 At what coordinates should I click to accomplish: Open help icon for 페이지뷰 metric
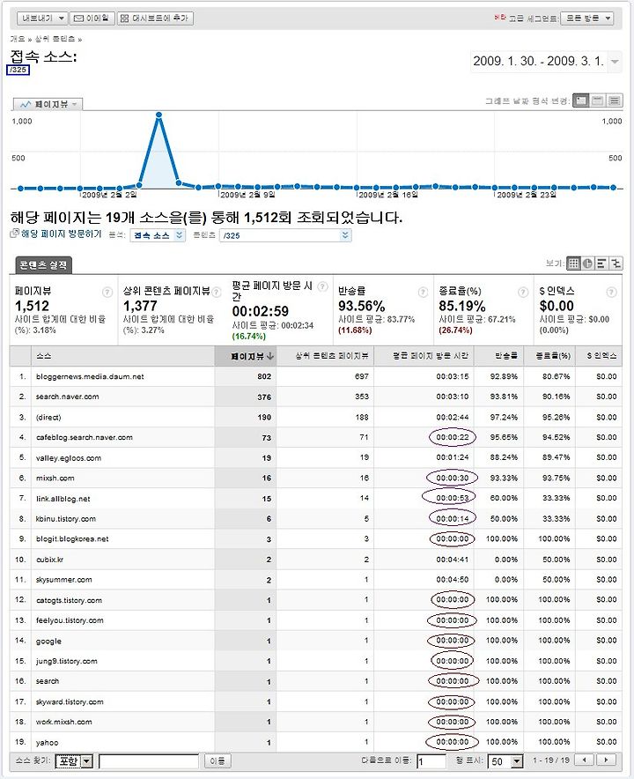pos(107,293)
